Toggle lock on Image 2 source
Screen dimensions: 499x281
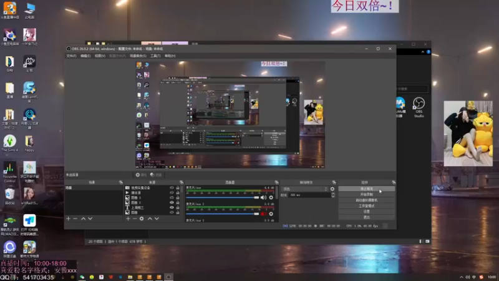(x=178, y=202)
